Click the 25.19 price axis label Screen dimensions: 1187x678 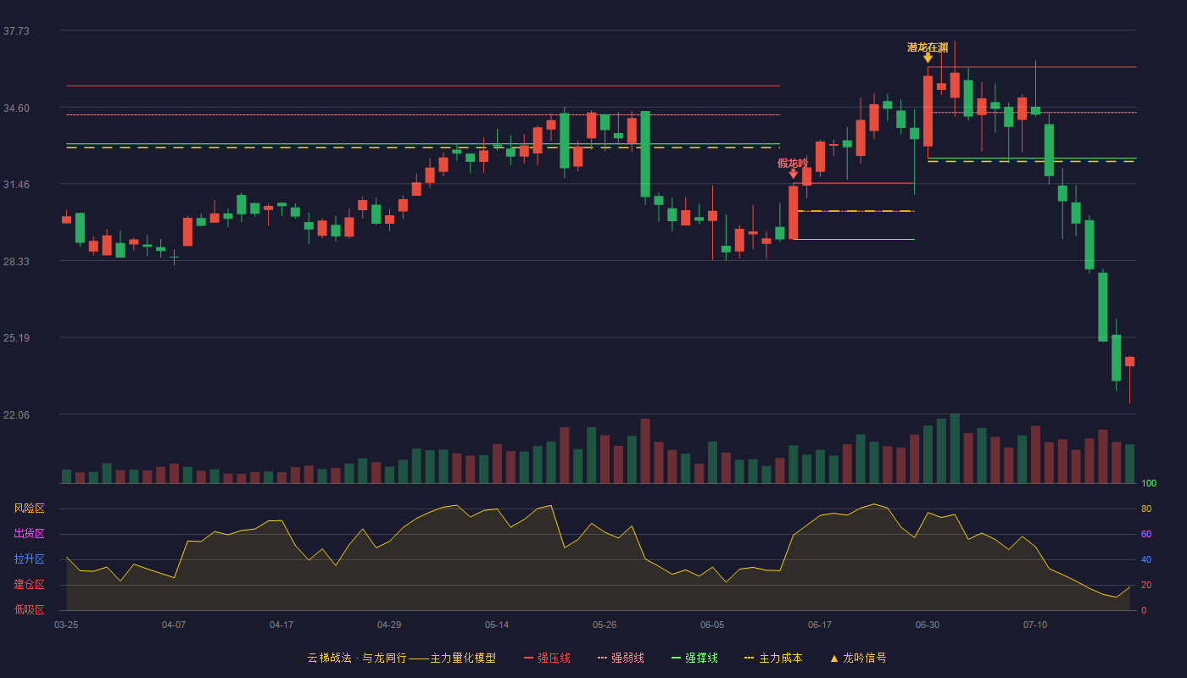click(16, 338)
